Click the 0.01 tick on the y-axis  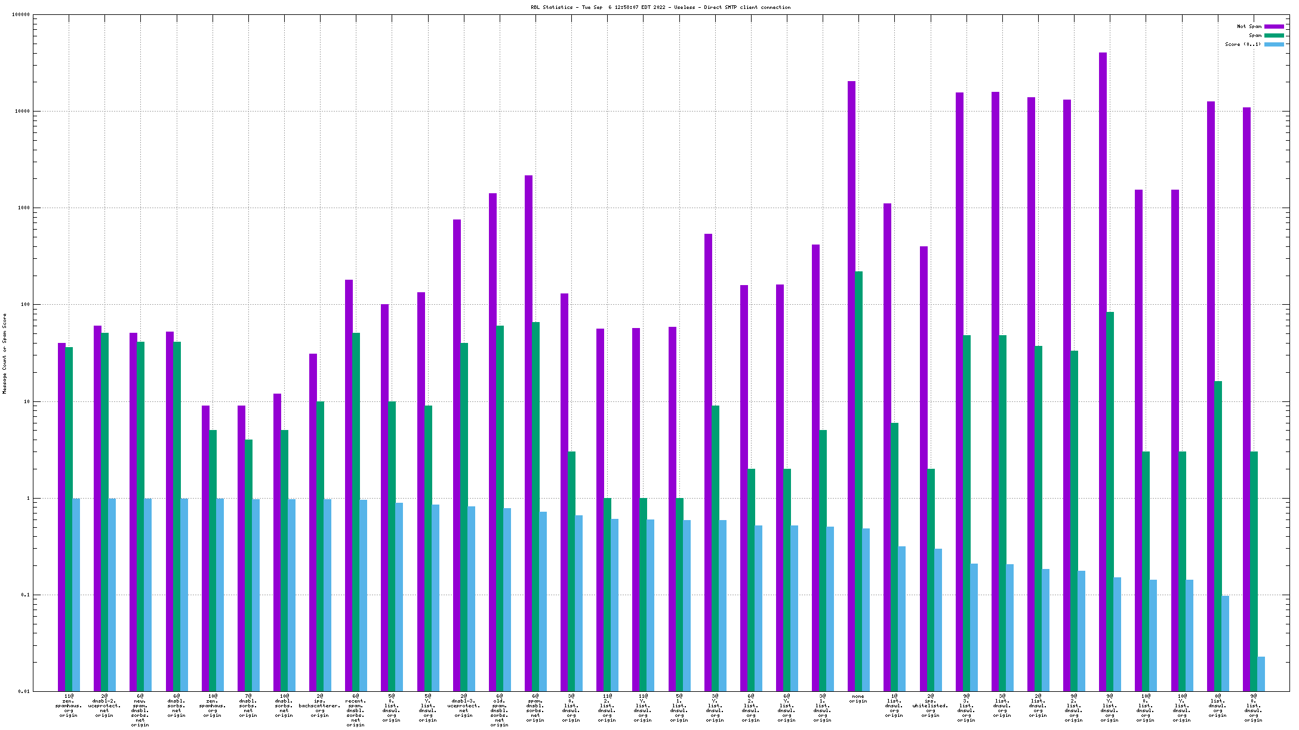coord(24,691)
